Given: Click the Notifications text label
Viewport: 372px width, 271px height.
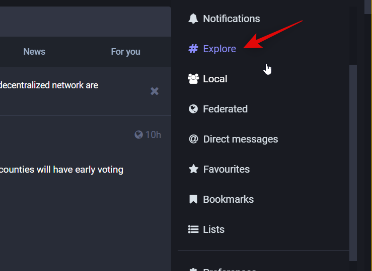Looking at the screenshot, I should tap(231, 19).
